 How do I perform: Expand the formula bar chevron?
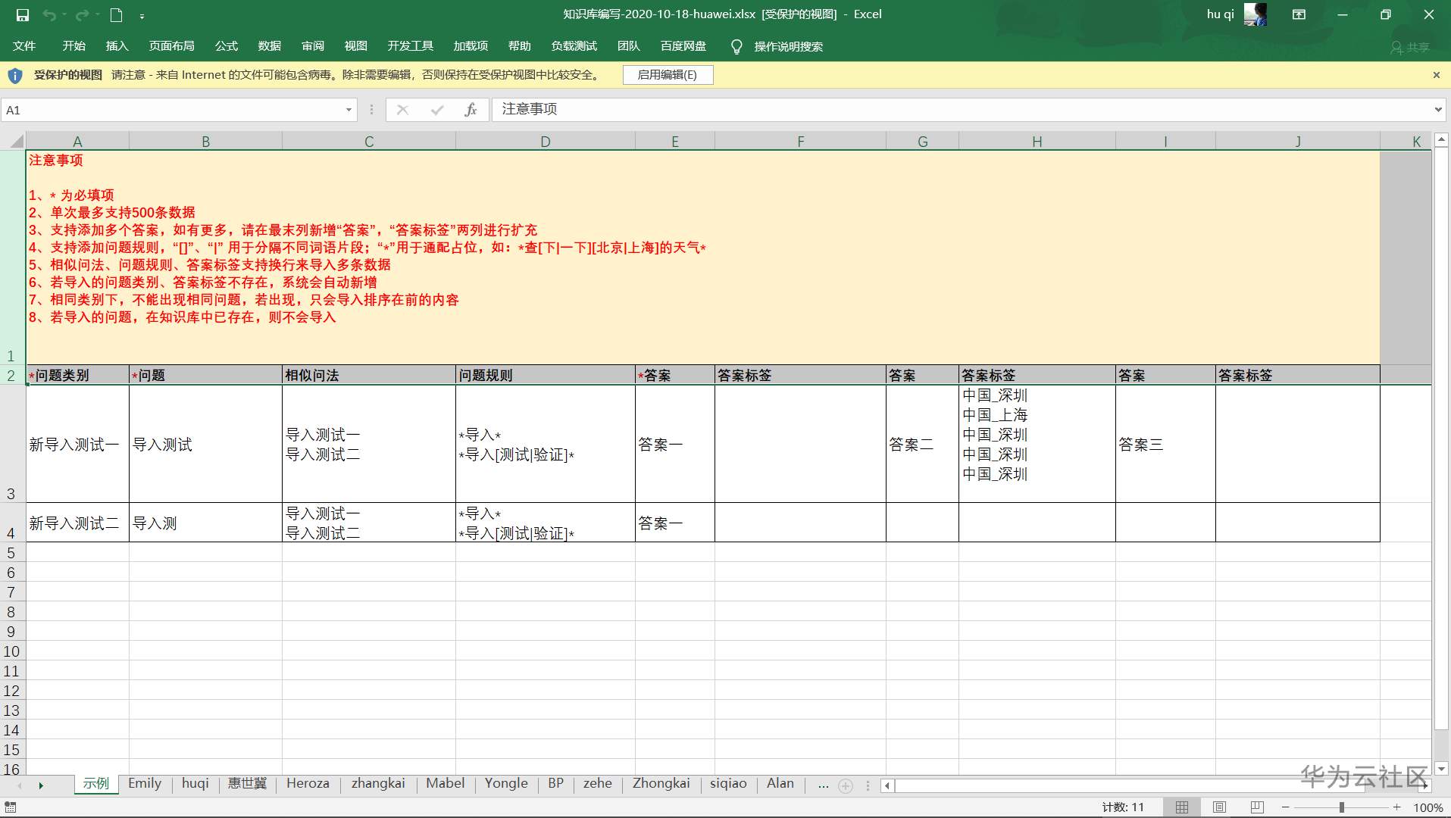coord(1438,110)
